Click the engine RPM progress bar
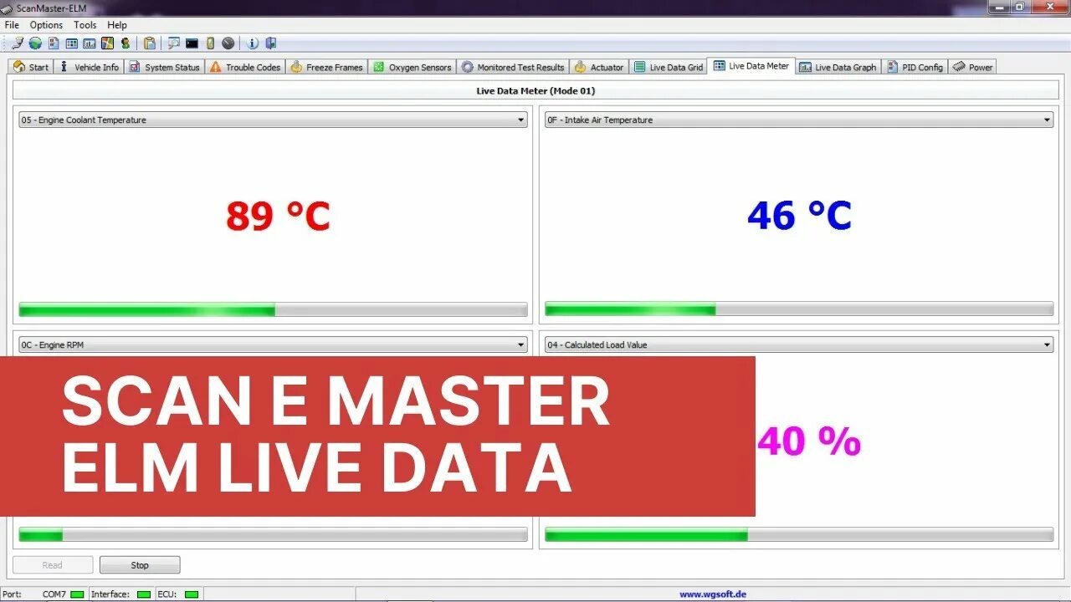Screen dimensions: 1071x602 point(273,535)
